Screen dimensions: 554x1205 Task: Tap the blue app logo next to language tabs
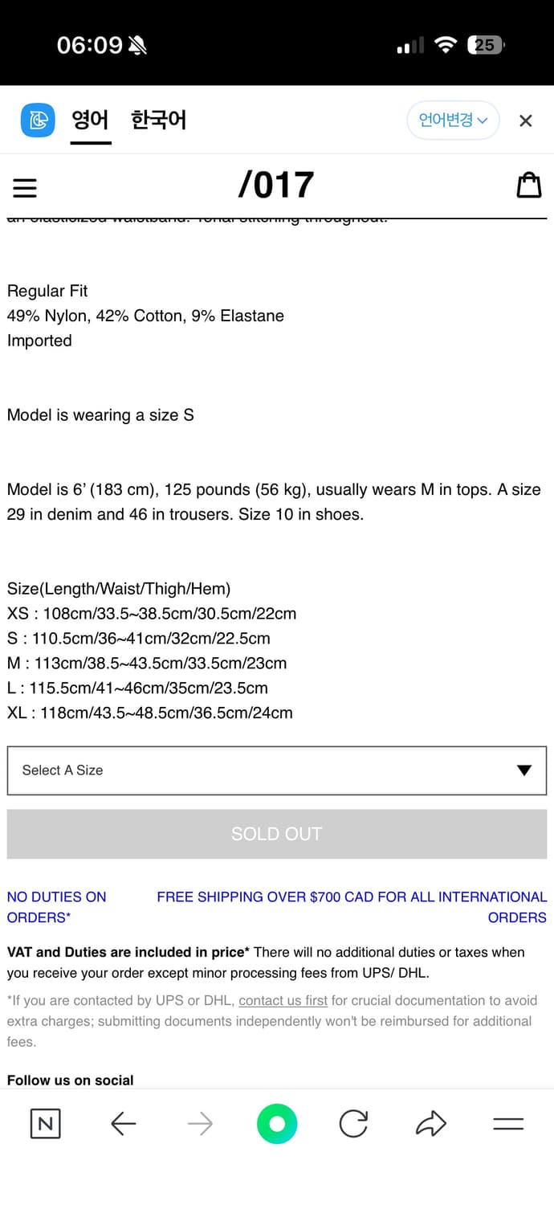click(x=38, y=120)
